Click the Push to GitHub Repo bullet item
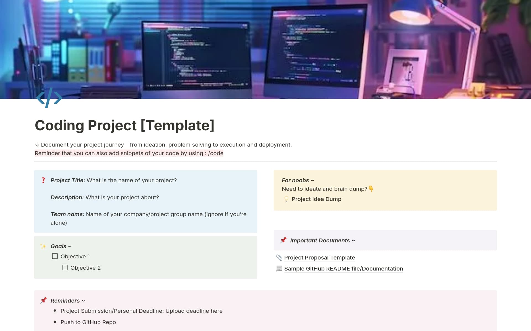The width and height of the screenshot is (531, 331). pyautogui.click(x=88, y=322)
